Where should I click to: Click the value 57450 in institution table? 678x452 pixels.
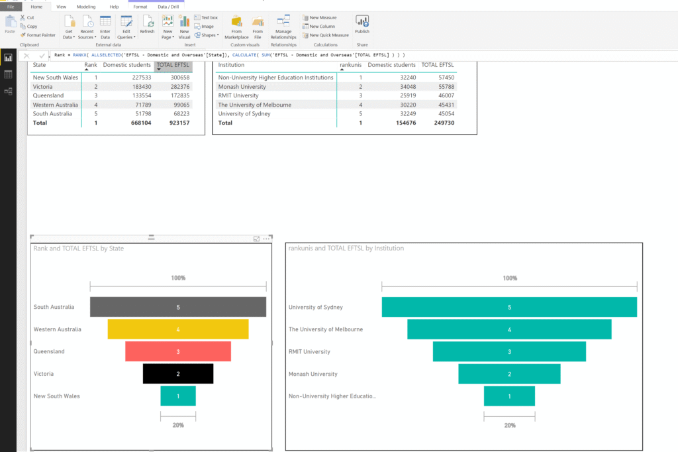coord(446,78)
